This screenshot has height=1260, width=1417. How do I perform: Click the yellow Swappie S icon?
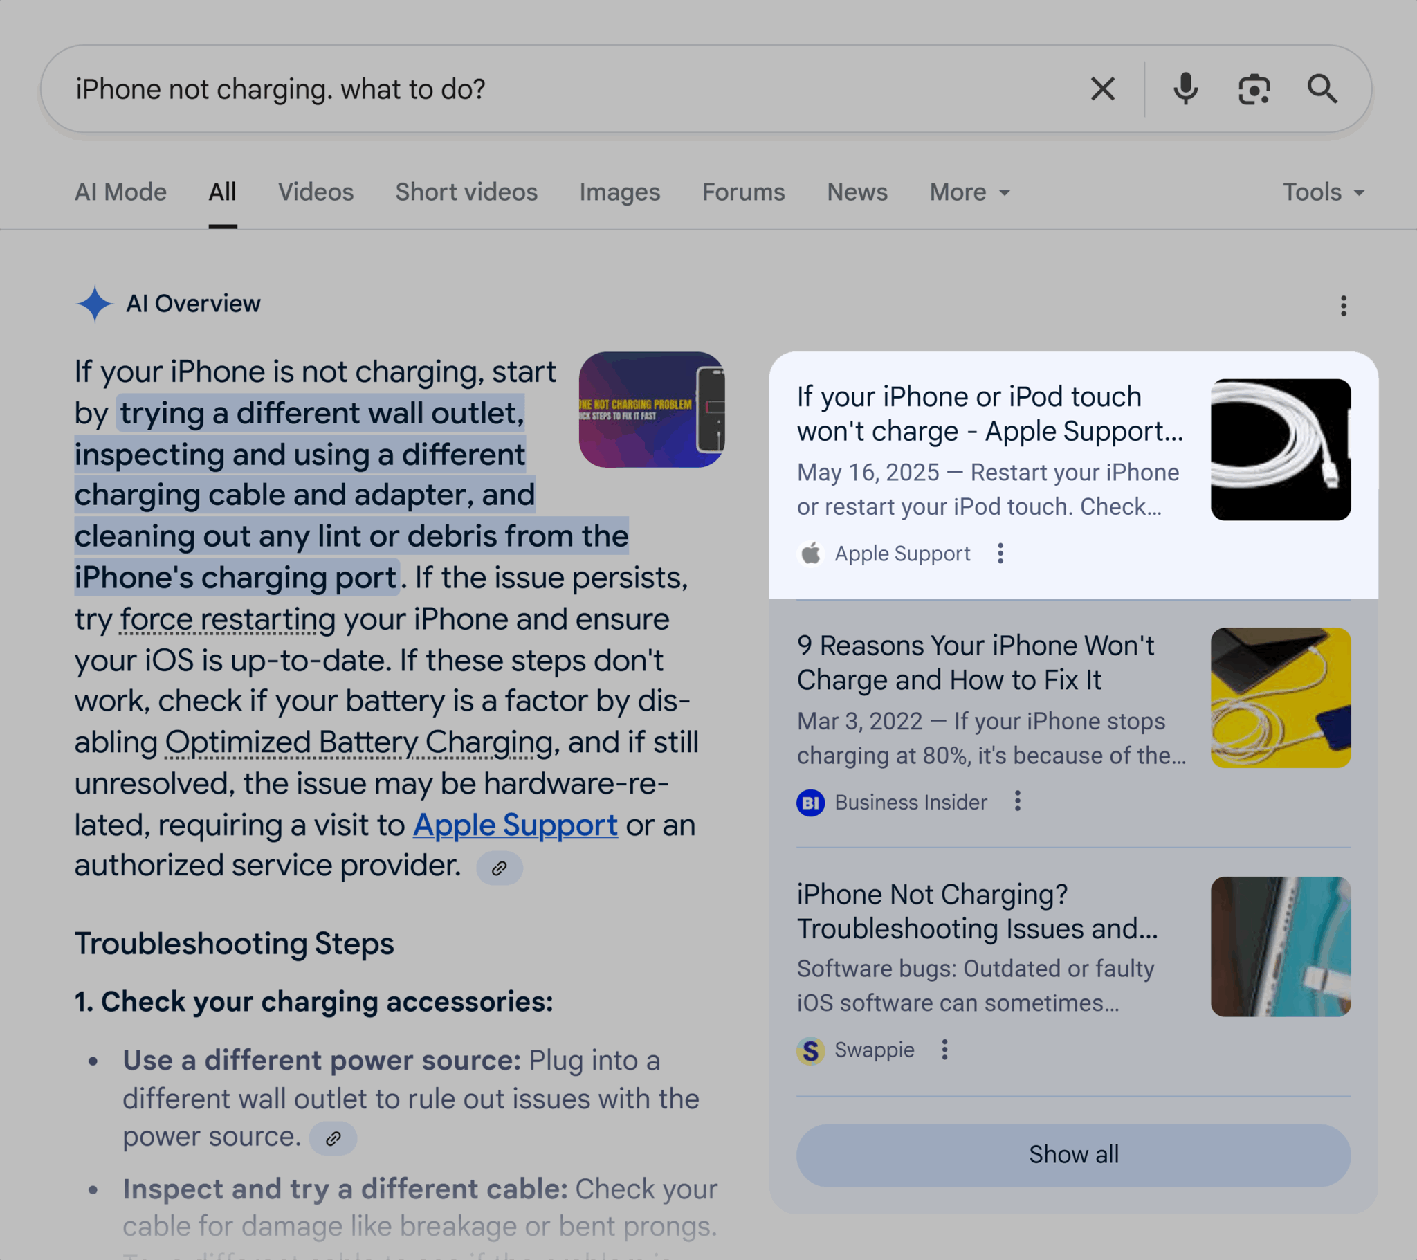coord(810,1050)
